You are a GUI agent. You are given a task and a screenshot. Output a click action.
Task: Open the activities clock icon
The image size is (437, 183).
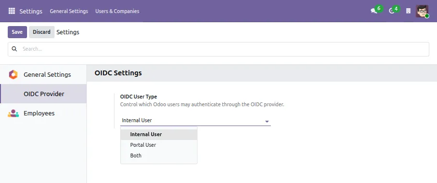coord(392,11)
